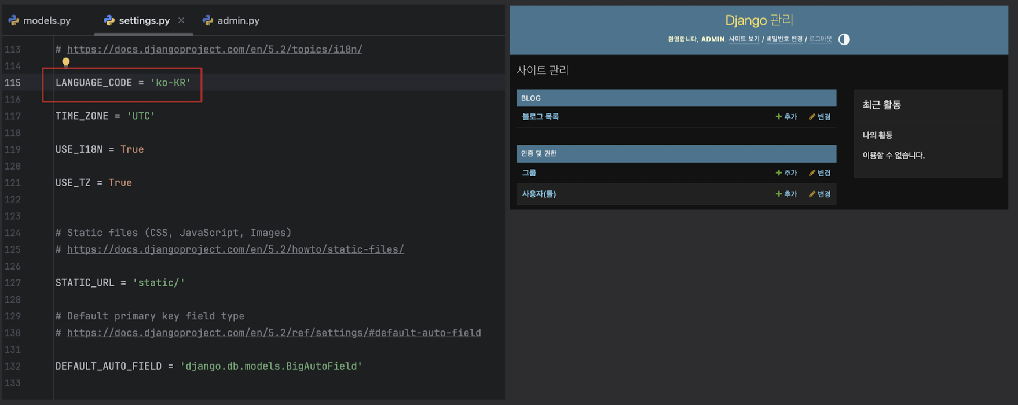Open the static-files howto documentation link
The height and width of the screenshot is (405, 1018).
[236, 249]
